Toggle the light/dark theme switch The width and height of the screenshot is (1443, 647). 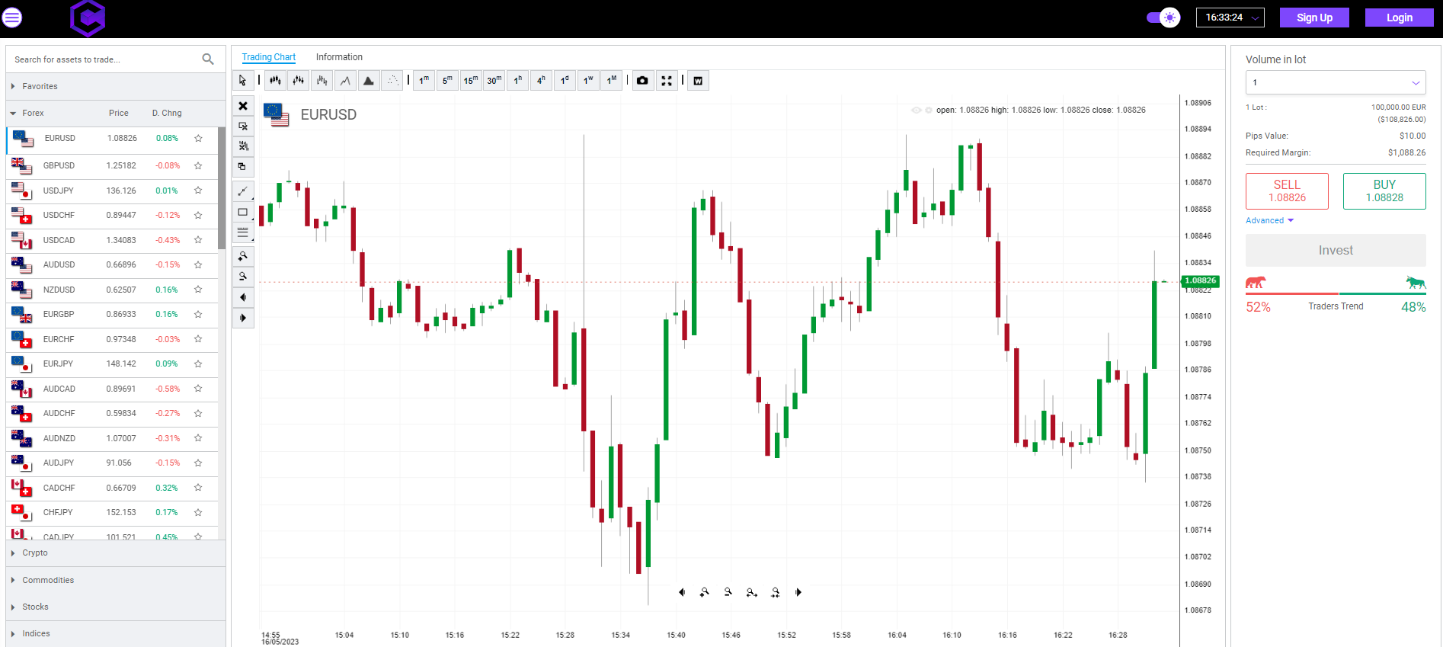[1163, 18]
